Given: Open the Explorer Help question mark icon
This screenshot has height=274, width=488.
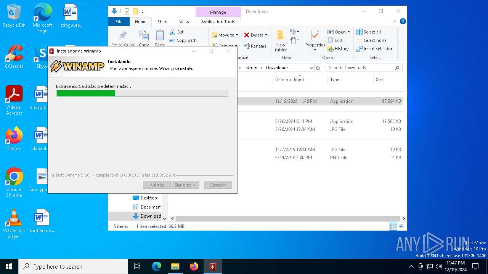Looking at the screenshot, I should click(x=403, y=22).
